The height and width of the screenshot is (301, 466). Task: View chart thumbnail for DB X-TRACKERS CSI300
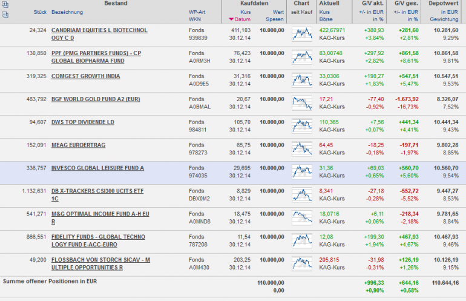point(302,194)
